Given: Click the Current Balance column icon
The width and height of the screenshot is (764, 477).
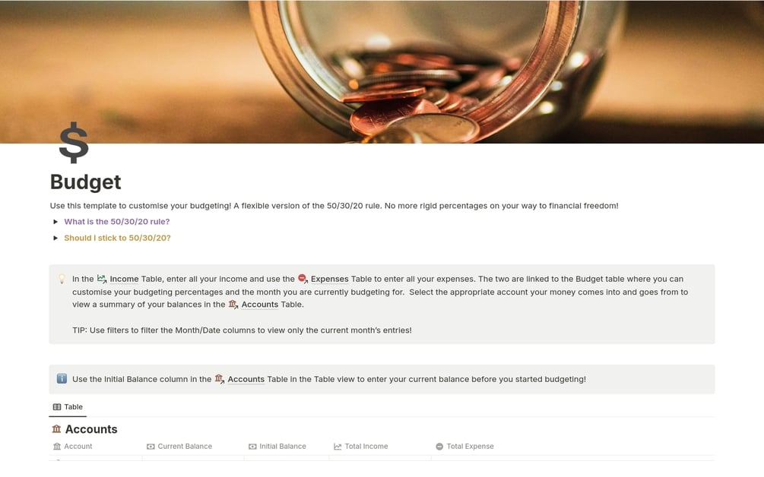Looking at the screenshot, I should 151,447.
